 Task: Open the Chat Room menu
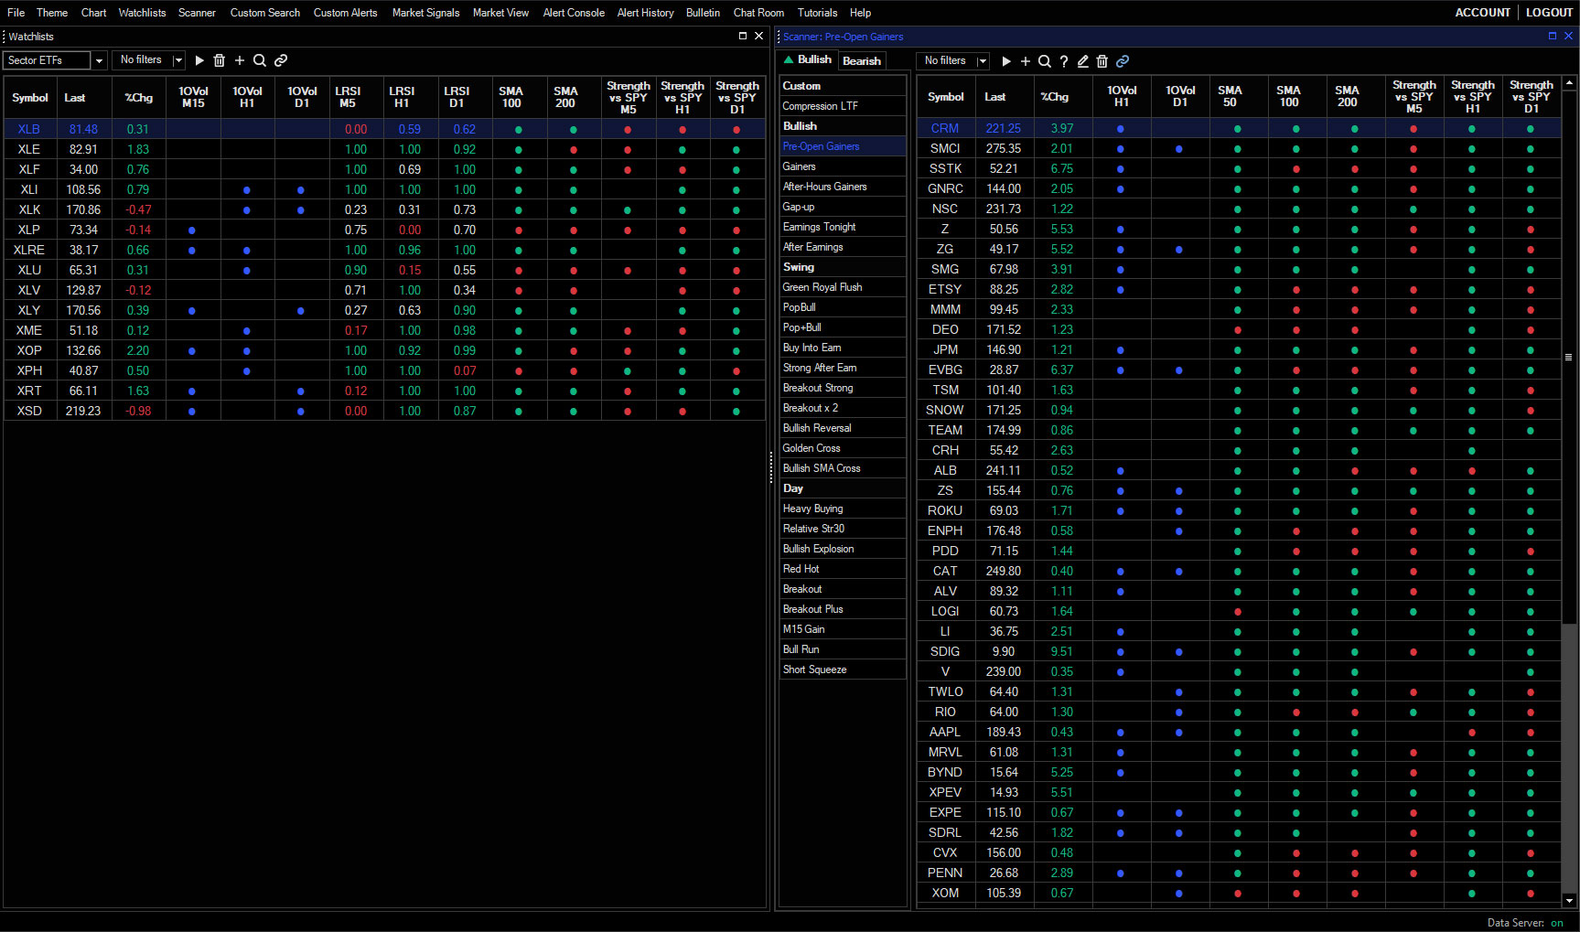coord(758,12)
